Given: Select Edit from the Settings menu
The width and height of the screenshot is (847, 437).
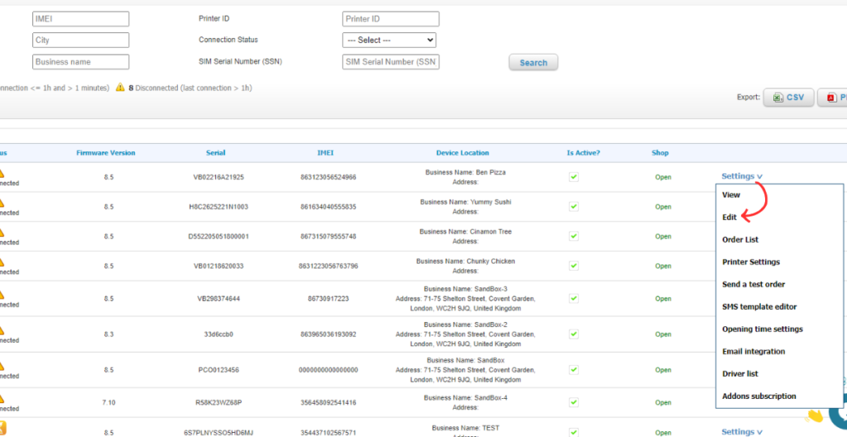Looking at the screenshot, I should click(730, 217).
